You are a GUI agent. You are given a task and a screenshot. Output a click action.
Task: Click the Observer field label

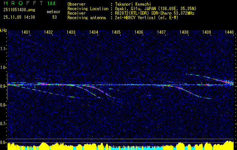click(x=76, y=4)
